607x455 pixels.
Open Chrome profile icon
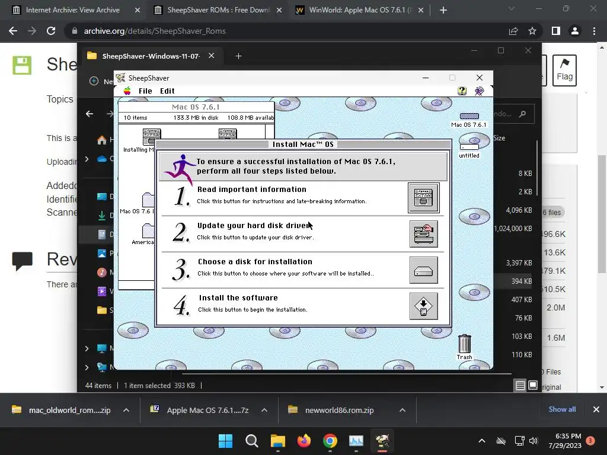[x=575, y=31]
